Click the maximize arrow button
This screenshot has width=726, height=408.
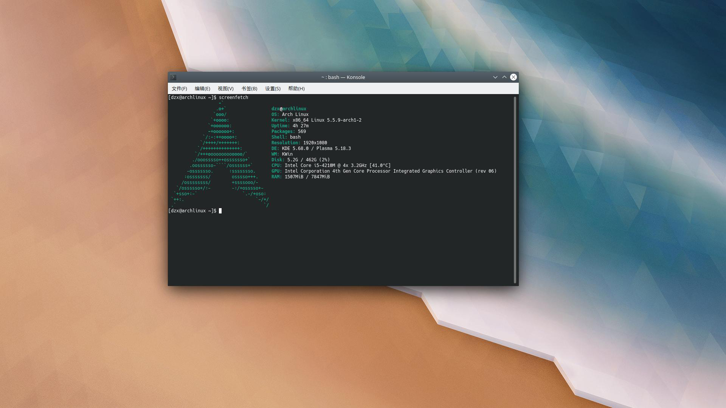tap(504, 77)
